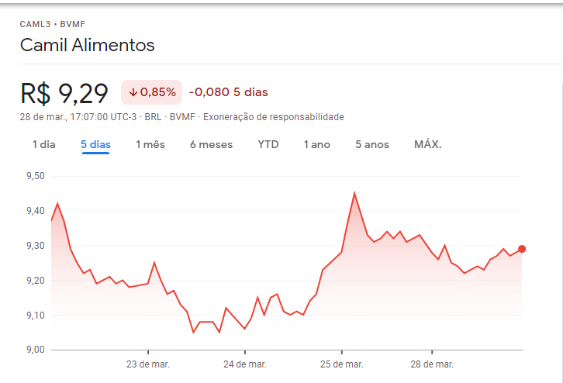Click the red down 0,85% change badge
Image resolution: width=563 pixels, height=383 pixels.
[151, 92]
